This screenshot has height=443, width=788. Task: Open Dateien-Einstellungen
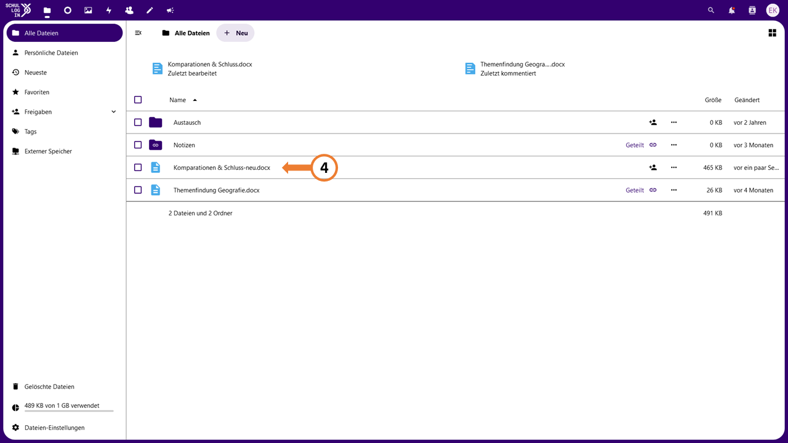click(x=65, y=428)
